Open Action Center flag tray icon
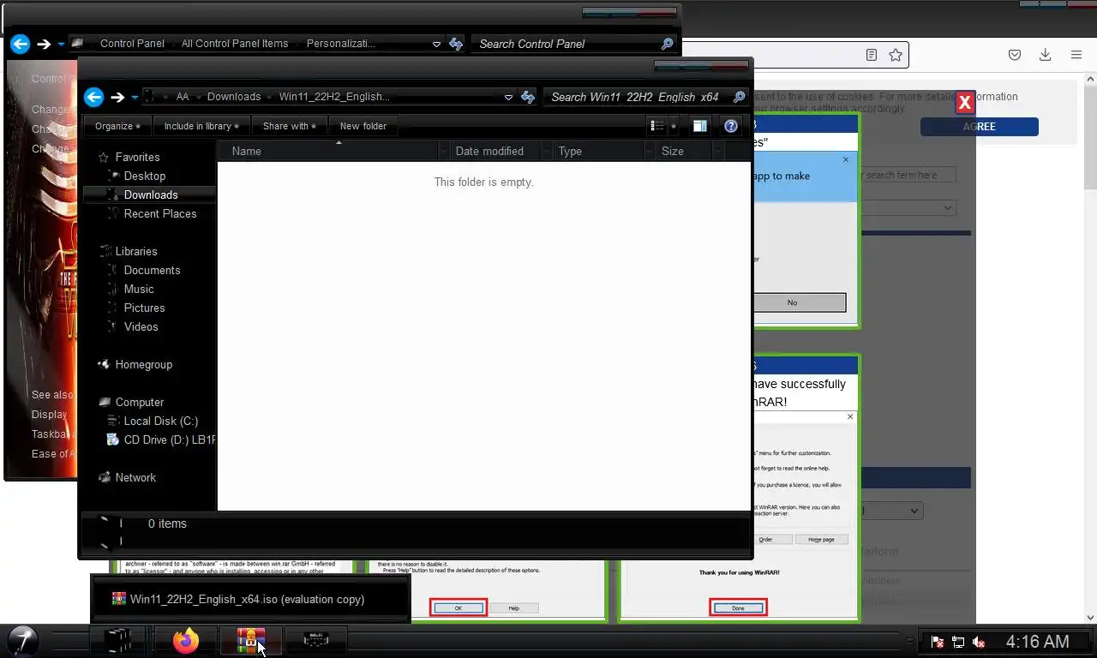Viewport: 1097px width, 658px height. coord(938,642)
